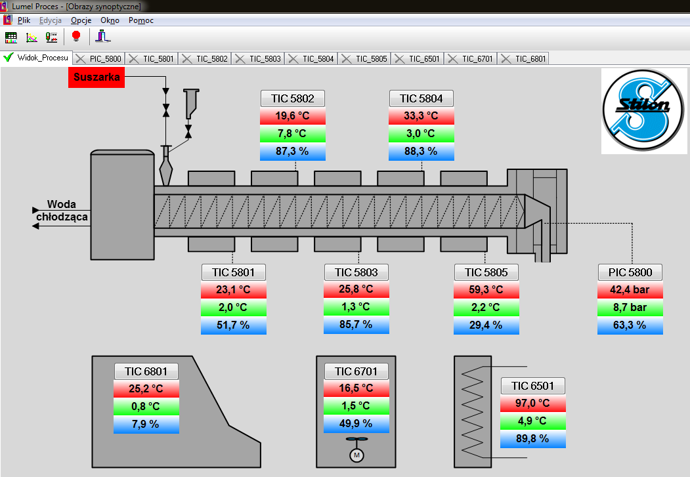Click the red alarm lamp icon

tap(75, 37)
